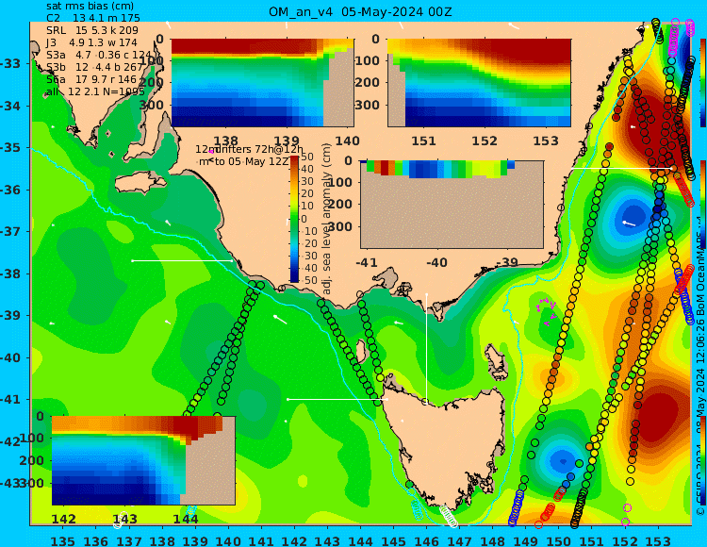The width and height of the screenshot is (707, 547).
Task: Click the -41 label under the middle inset
Action: [367, 262]
